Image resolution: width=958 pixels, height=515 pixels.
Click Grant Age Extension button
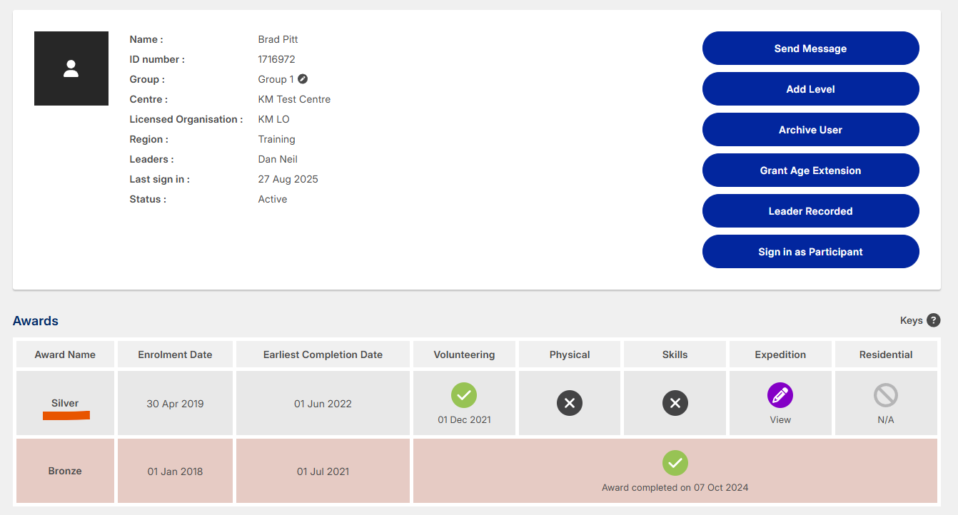pos(810,170)
